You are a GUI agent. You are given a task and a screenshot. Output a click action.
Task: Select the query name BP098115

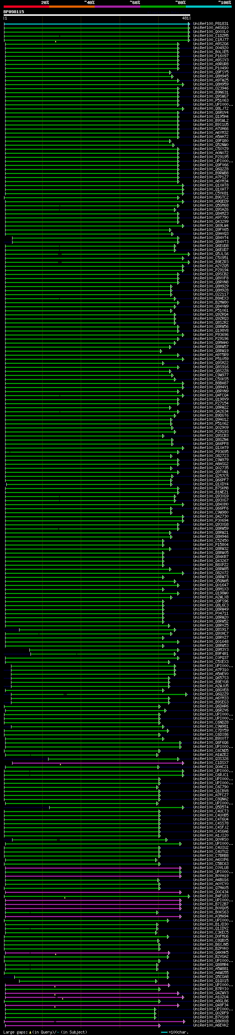click(14, 12)
